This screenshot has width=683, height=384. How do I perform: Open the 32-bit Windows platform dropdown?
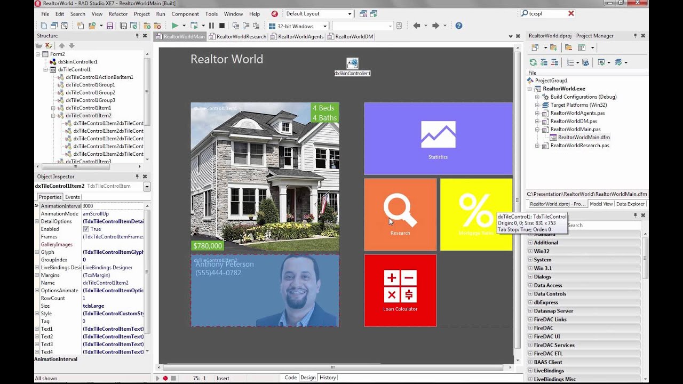[x=324, y=26]
